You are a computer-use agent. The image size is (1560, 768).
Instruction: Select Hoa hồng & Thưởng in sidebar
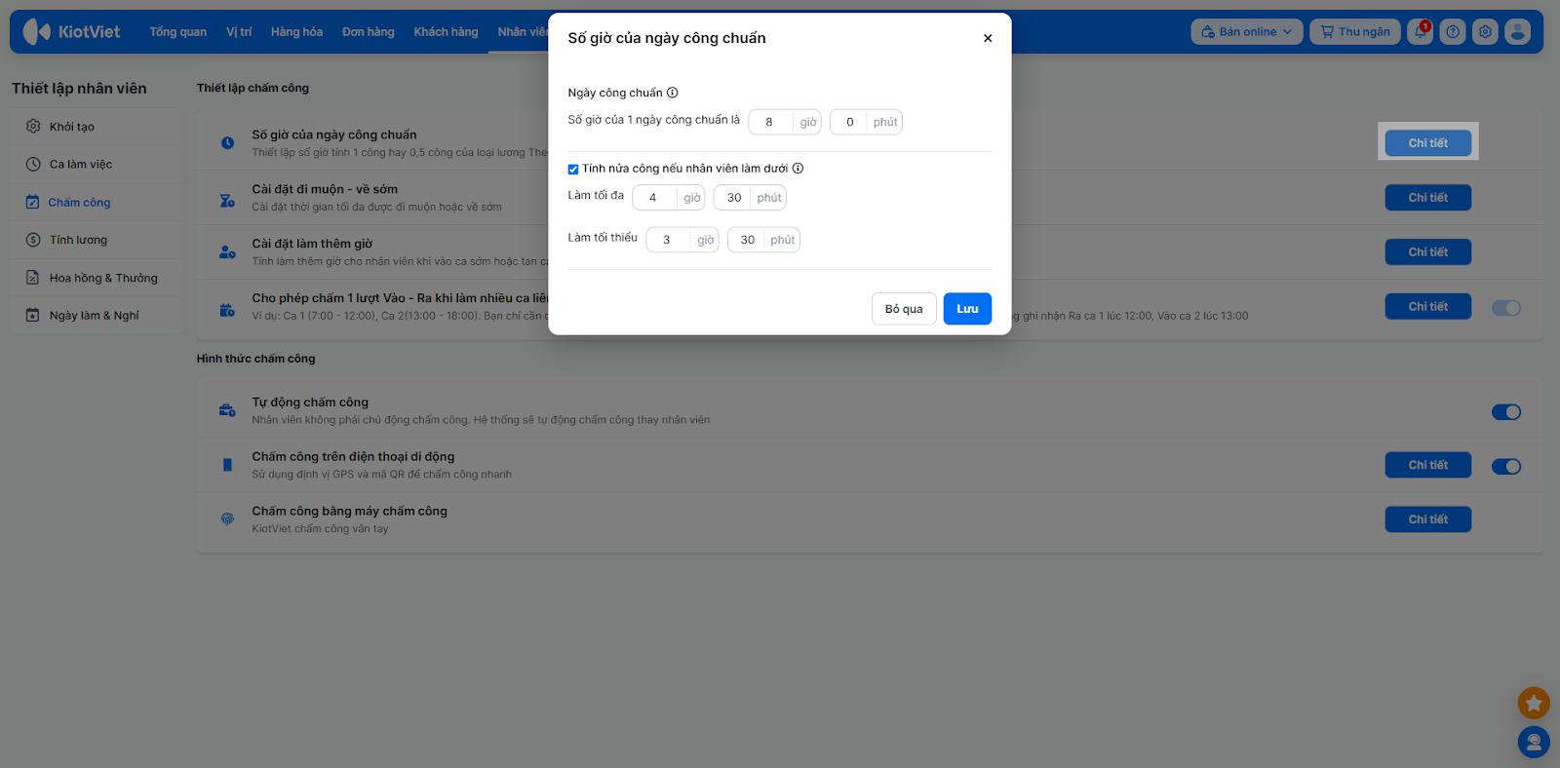pyautogui.click(x=97, y=278)
